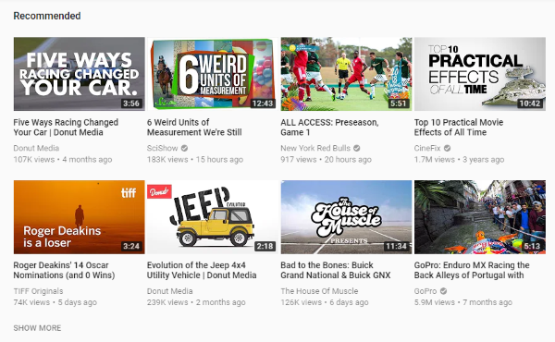This screenshot has width=555, height=342.
Task: Click SHOW MORE below the recommended videos
Action: (x=37, y=328)
